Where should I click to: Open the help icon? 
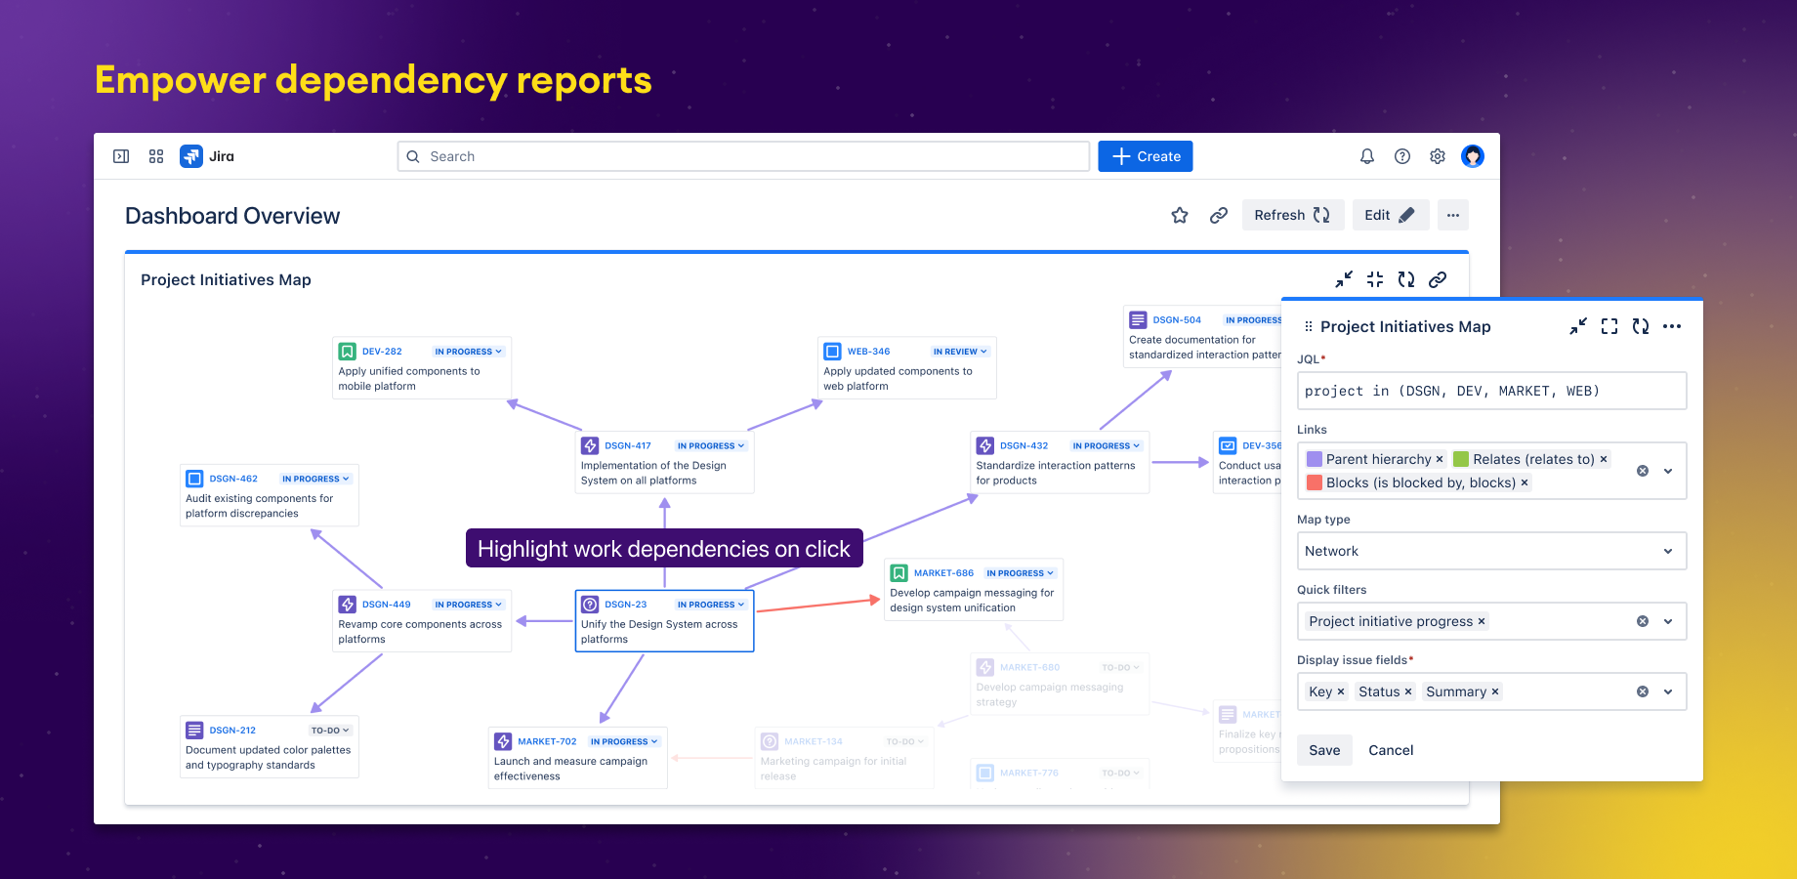point(1402,156)
